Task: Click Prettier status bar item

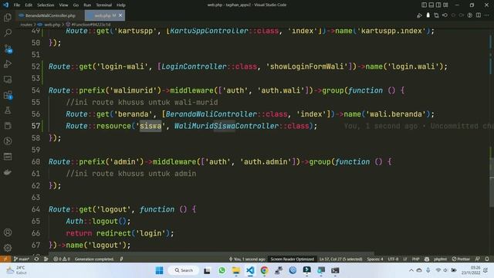Action: [x=461, y=259]
